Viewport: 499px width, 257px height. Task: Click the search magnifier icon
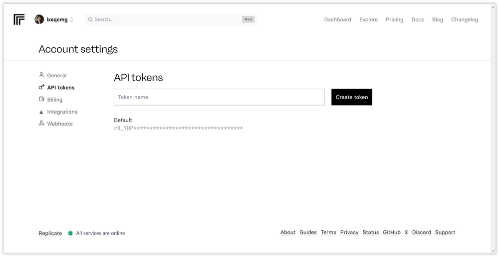[x=90, y=19]
